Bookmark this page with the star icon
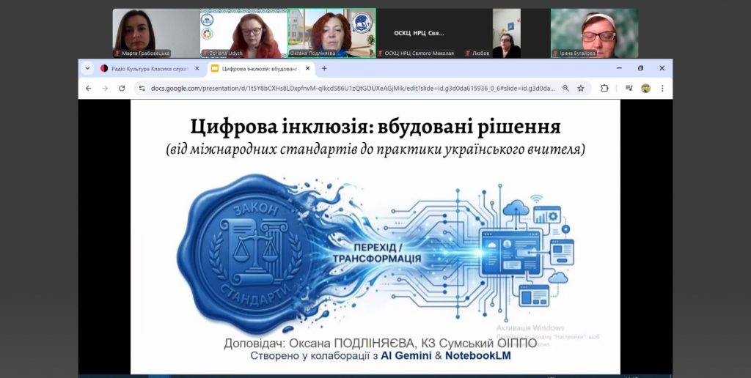Image resolution: width=751 pixels, height=378 pixels. pyautogui.click(x=581, y=88)
